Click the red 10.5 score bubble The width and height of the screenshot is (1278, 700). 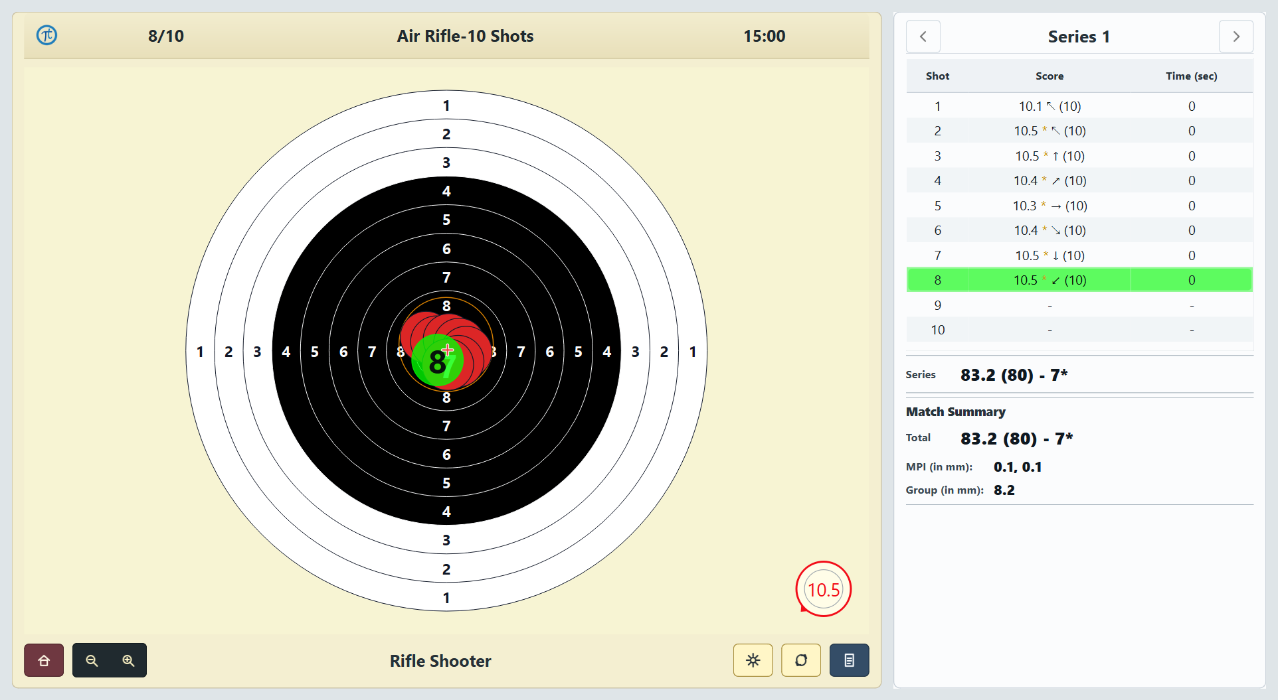coord(824,589)
